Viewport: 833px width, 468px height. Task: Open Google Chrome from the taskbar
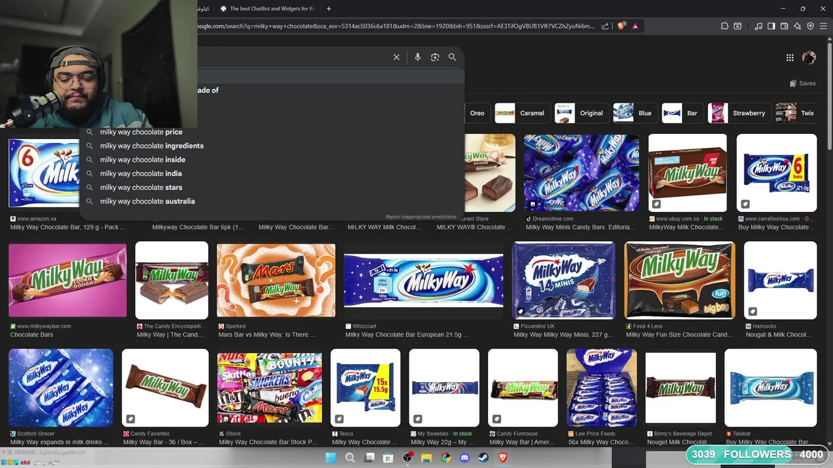point(446,458)
